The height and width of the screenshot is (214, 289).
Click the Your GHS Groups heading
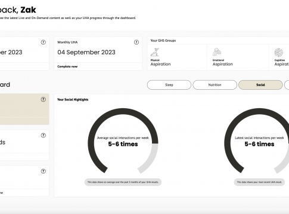163,40
